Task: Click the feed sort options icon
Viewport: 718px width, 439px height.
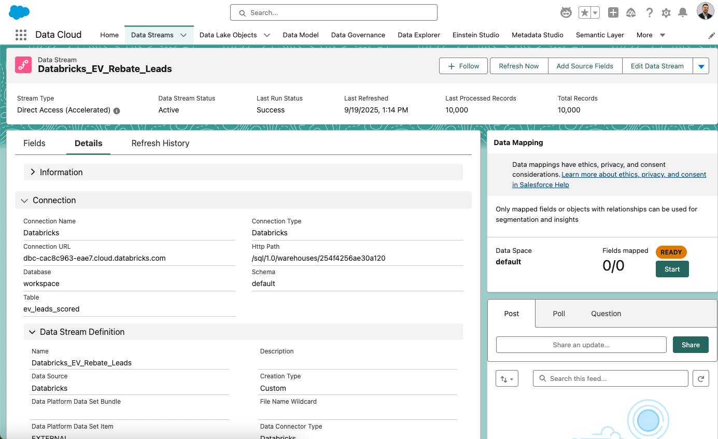Action: pos(507,379)
